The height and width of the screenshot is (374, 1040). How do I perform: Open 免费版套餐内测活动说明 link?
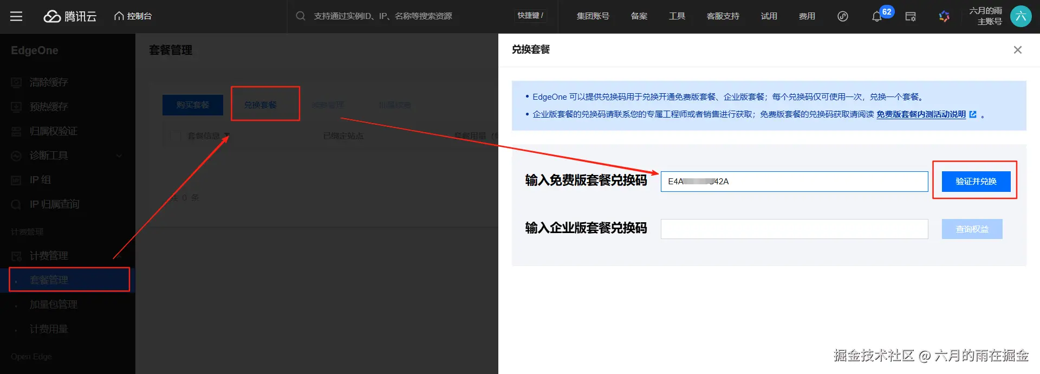coord(921,114)
